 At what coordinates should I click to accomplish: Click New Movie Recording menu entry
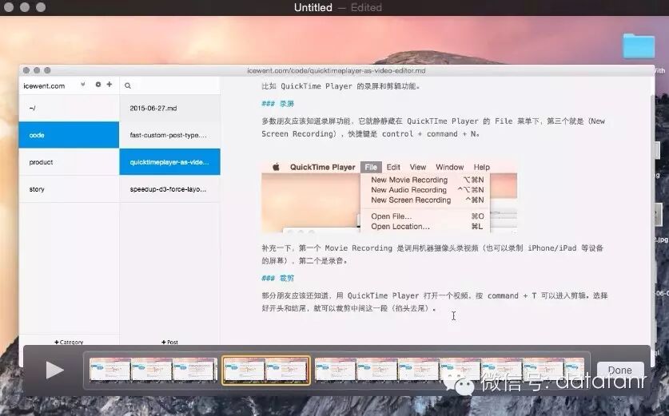coord(428,180)
